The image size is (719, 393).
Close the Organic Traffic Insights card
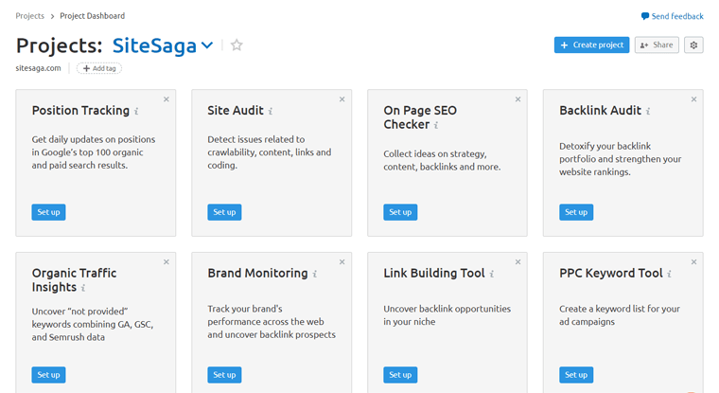tap(167, 261)
